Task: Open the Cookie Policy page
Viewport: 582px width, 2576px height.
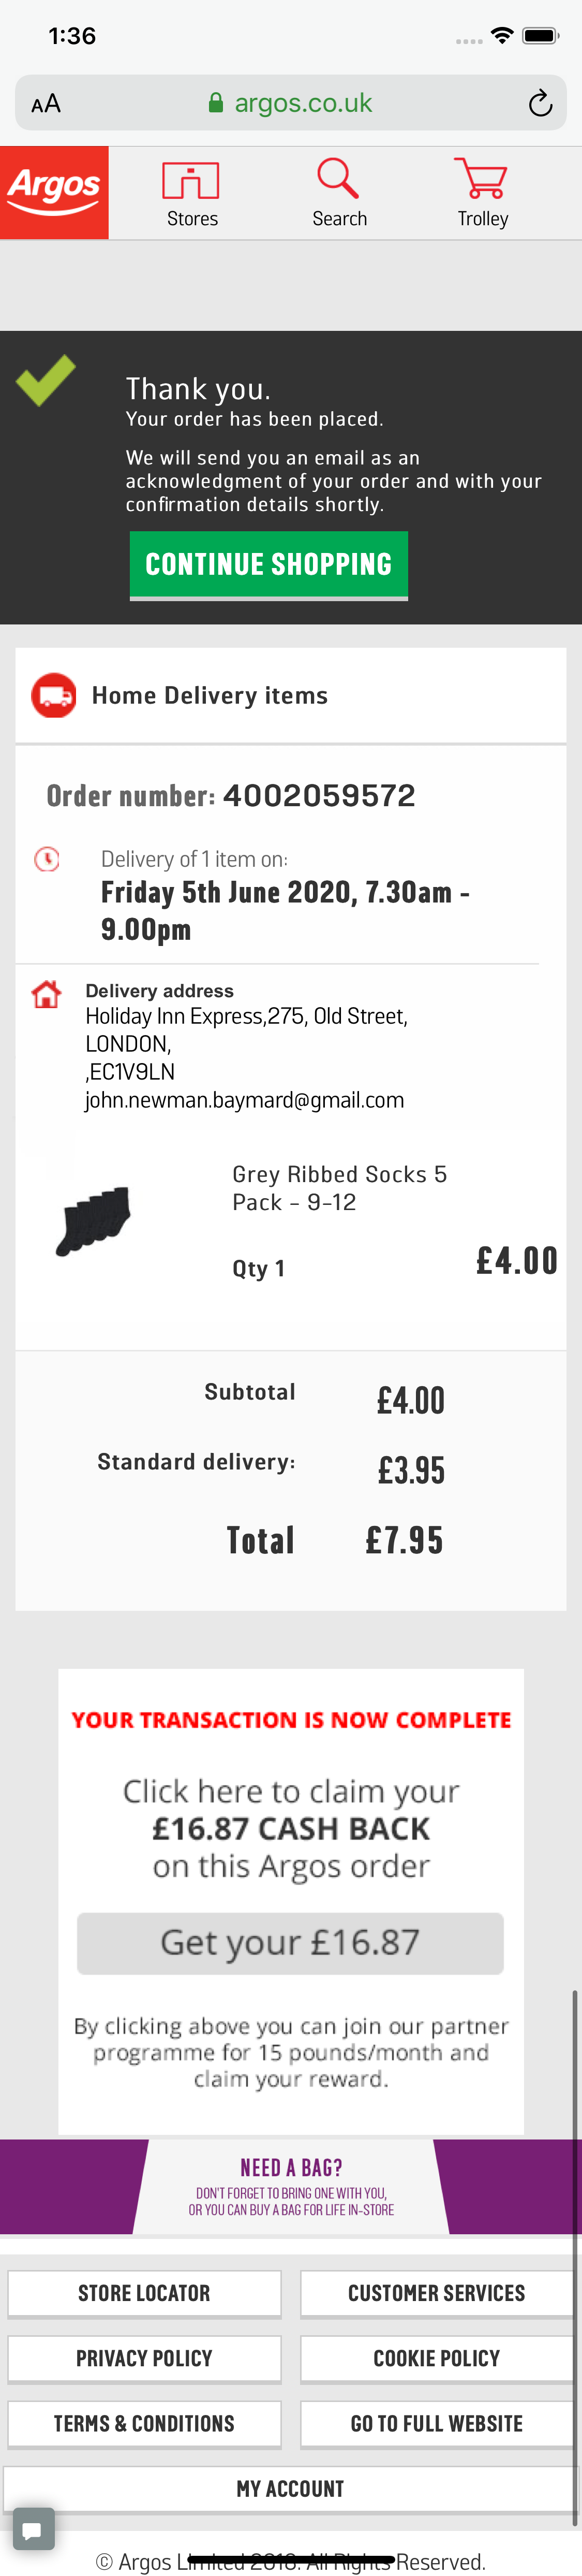Action: (436, 2358)
